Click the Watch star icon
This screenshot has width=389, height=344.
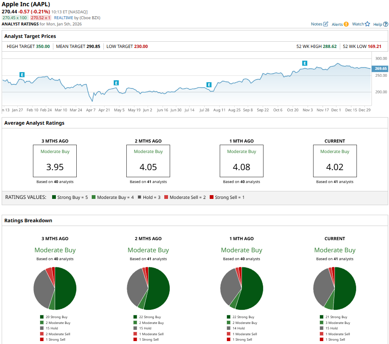click(x=367, y=24)
